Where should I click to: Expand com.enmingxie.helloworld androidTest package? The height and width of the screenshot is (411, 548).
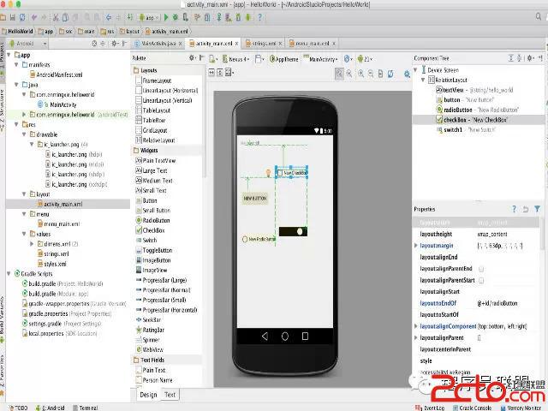tap(24, 114)
